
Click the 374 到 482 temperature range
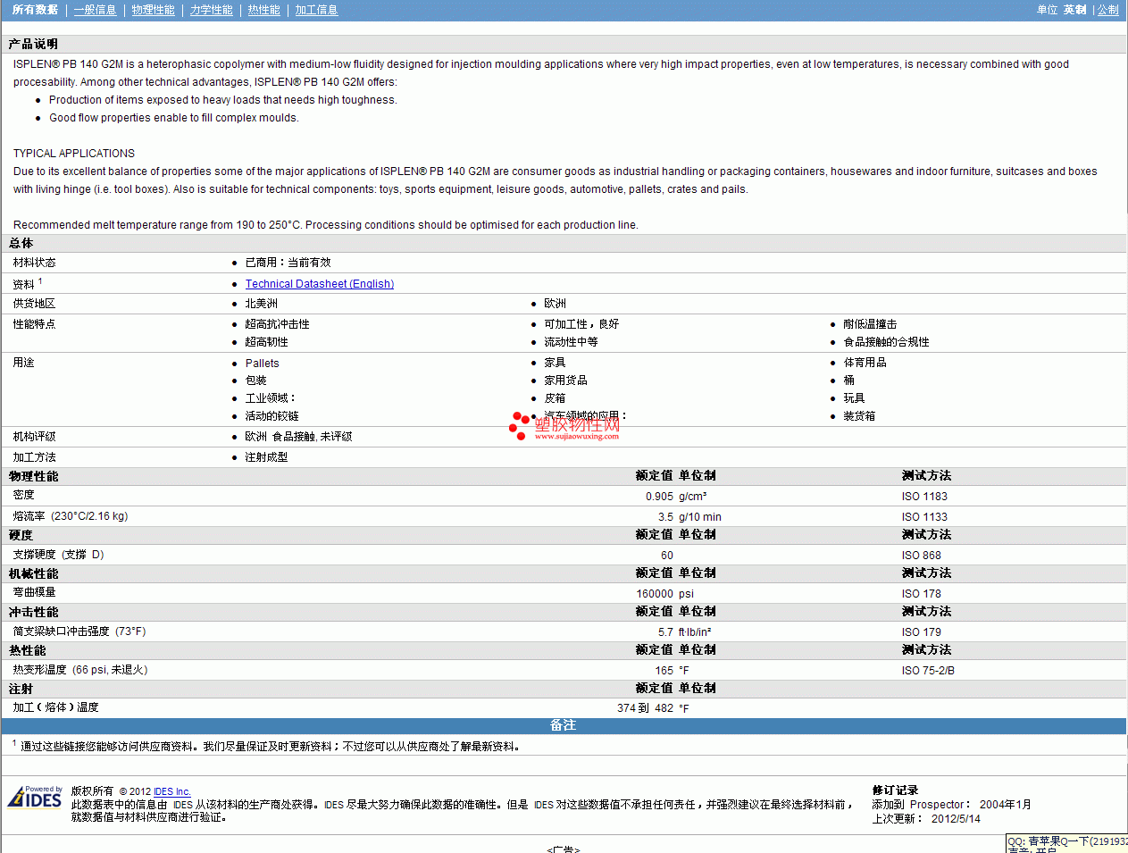point(645,708)
